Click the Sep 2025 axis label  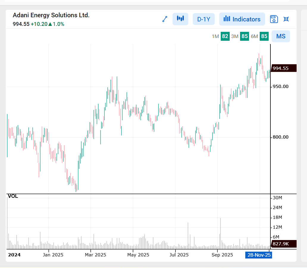pyautogui.click(x=222, y=255)
